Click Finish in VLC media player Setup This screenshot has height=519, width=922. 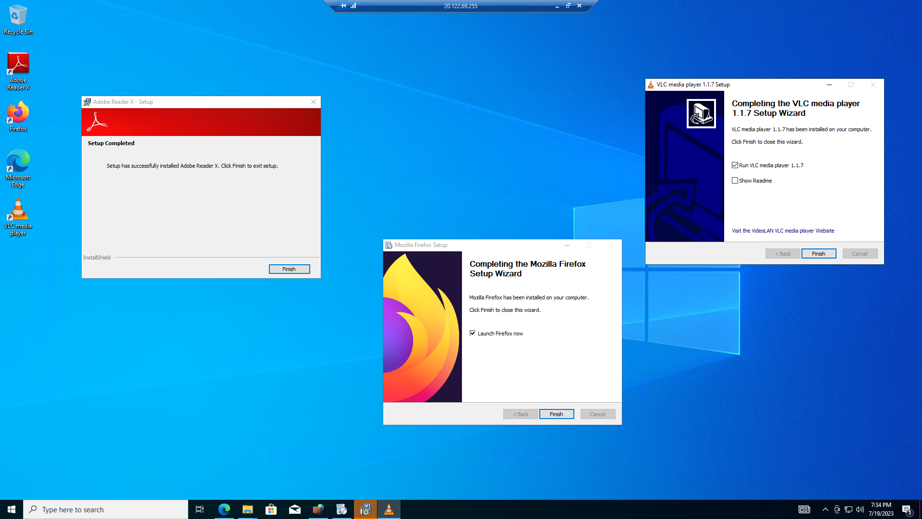point(819,254)
